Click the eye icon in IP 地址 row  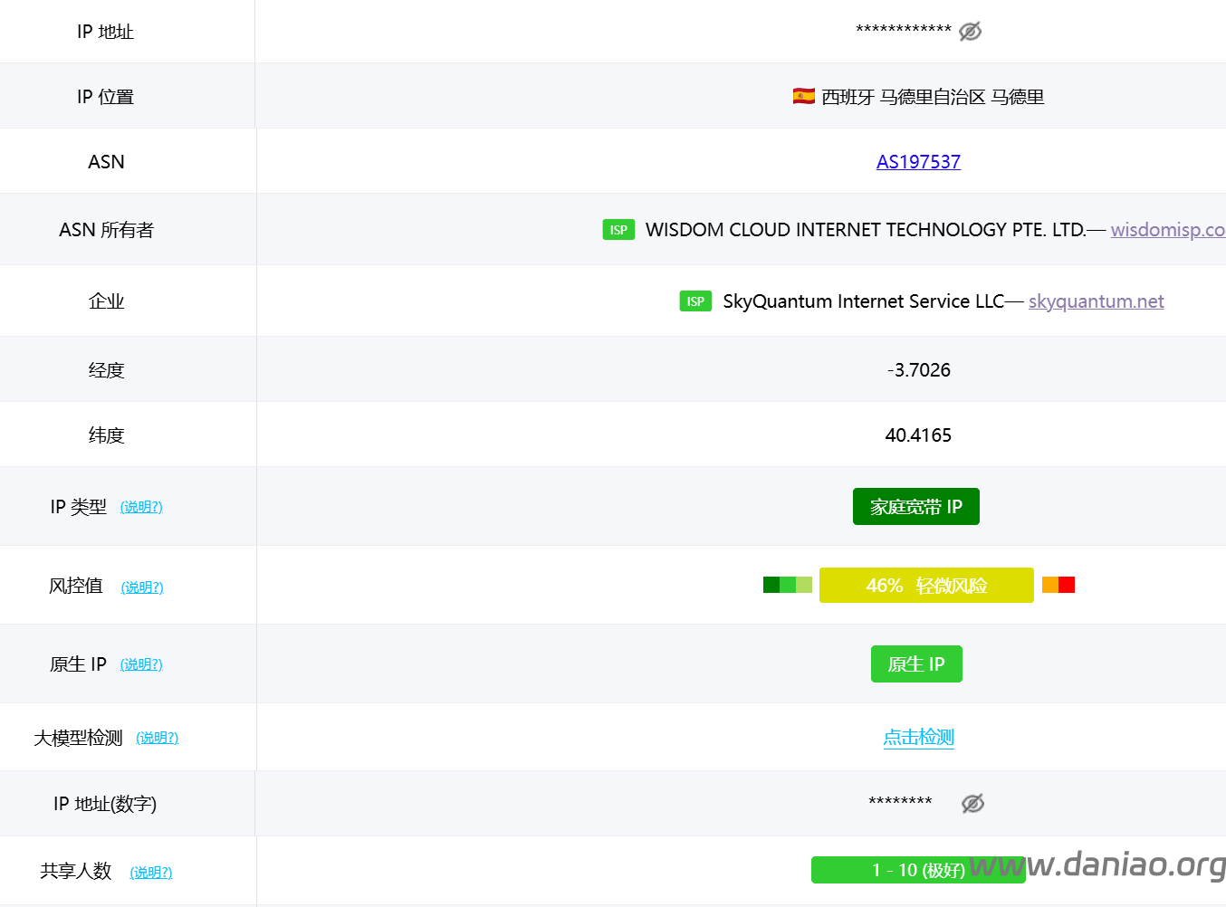pos(970,30)
